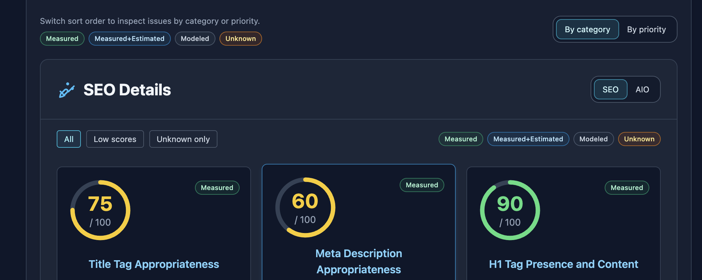Select the SEO tab
Screen dimensions: 702x280
coord(610,89)
